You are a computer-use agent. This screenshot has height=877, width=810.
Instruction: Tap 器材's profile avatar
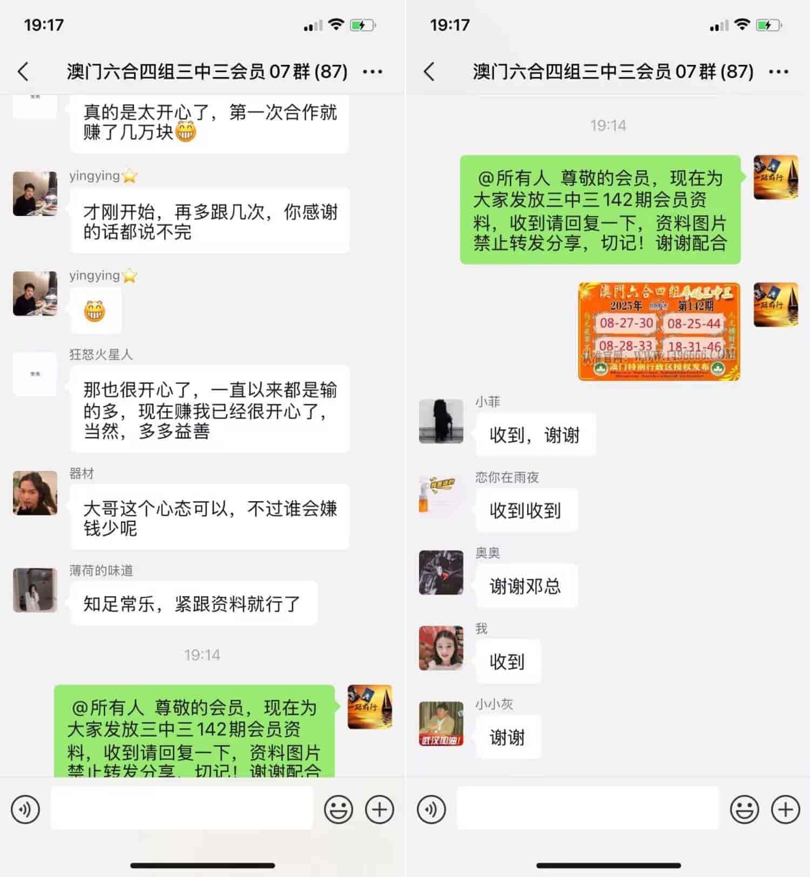point(35,493)
